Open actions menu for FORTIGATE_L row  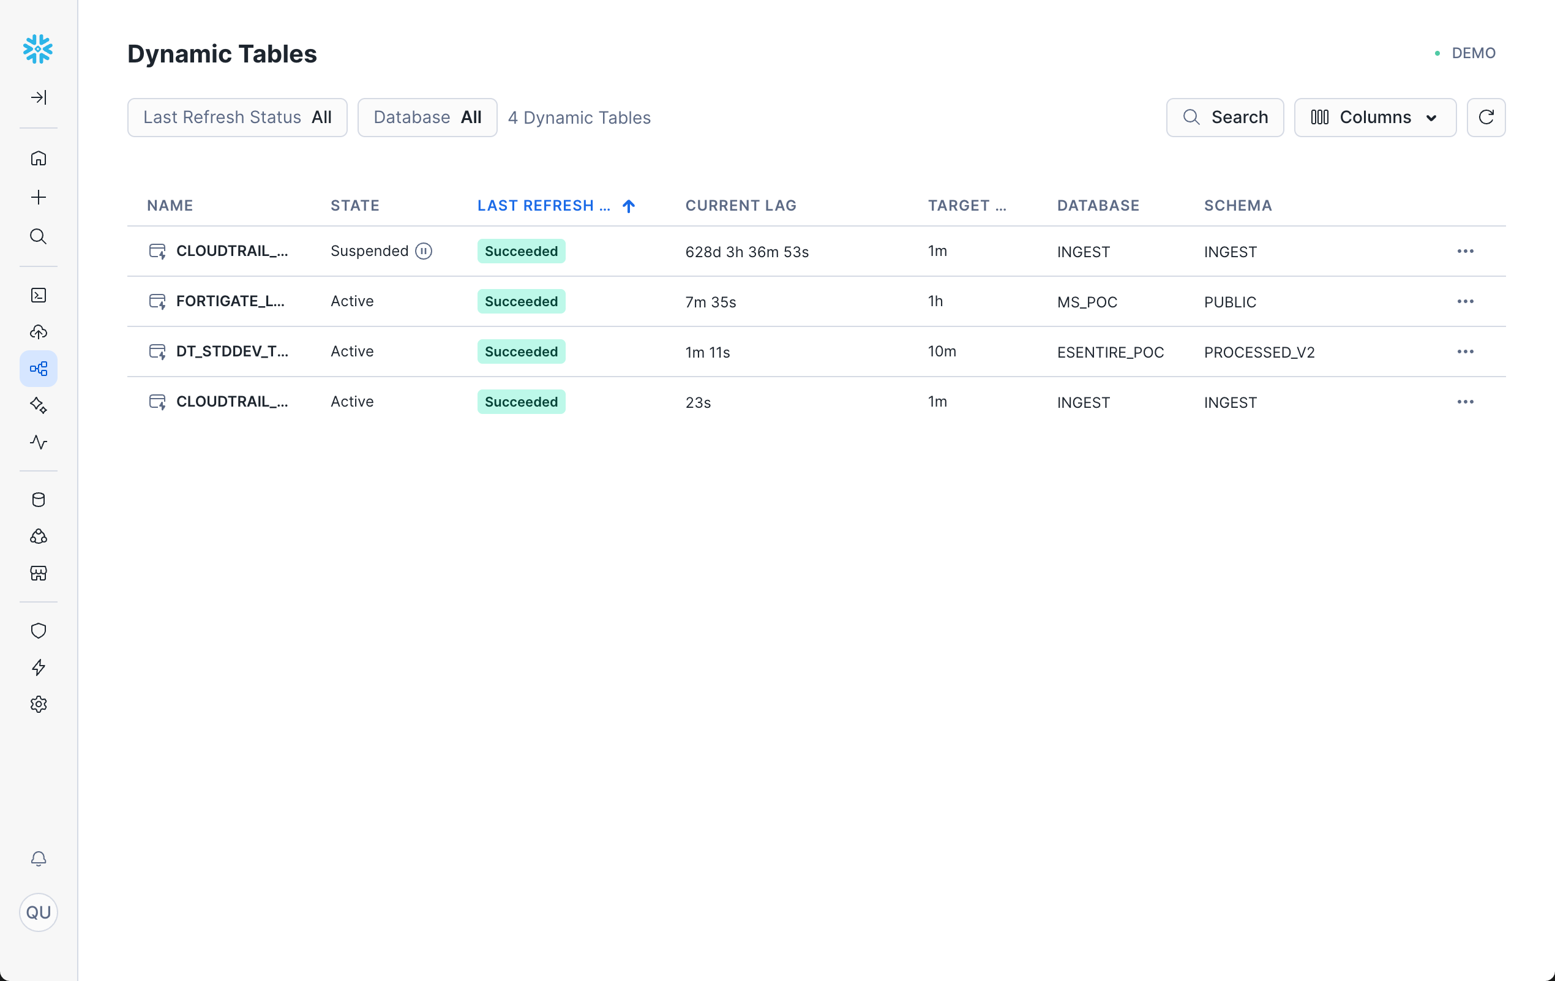pos(1465,301)
